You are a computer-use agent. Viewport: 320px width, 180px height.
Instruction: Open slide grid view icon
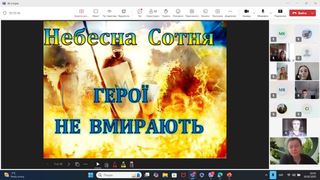(77, 164)
